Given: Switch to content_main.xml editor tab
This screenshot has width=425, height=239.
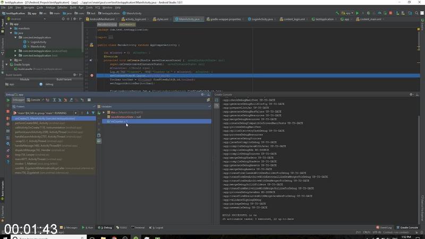Looking at the screenshot, I should point(370,19).
